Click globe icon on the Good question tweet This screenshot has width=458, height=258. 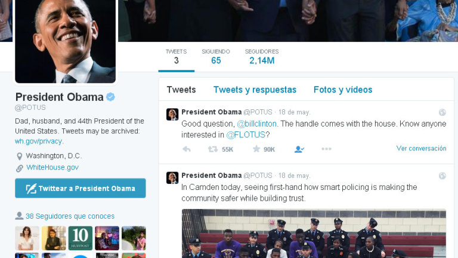(x=442, y=112)
